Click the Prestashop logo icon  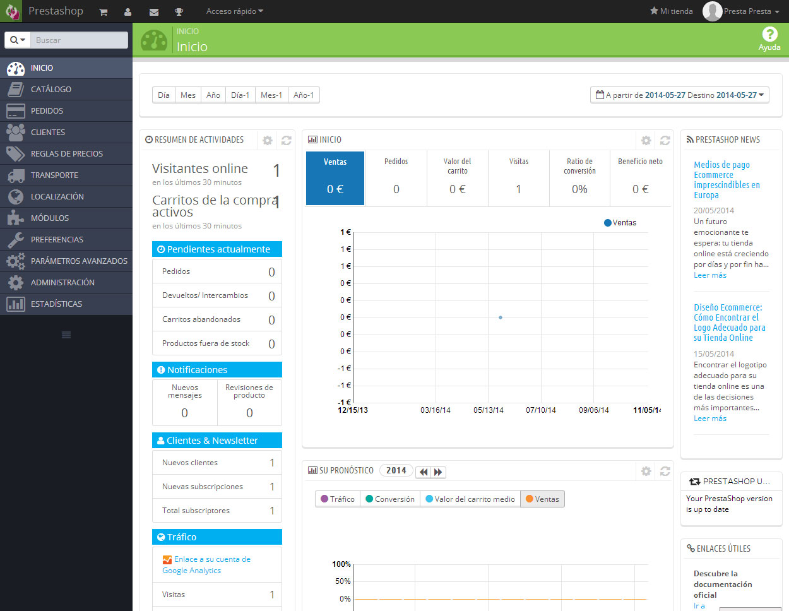12,11
